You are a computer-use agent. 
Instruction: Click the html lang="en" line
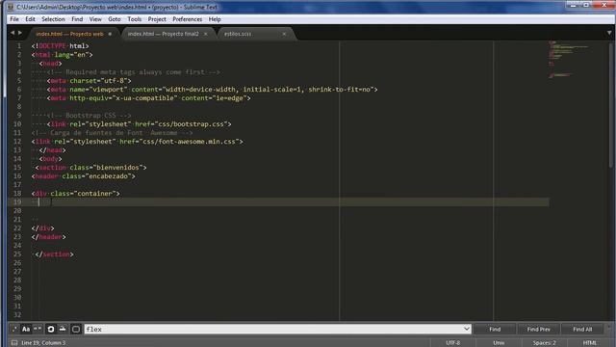click(x=62, y=55)
